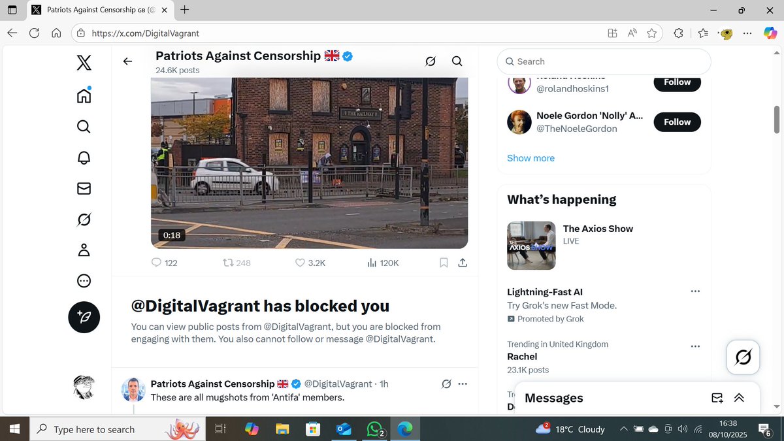
Task: Open Windows notification center
Action: click(765, 429)
